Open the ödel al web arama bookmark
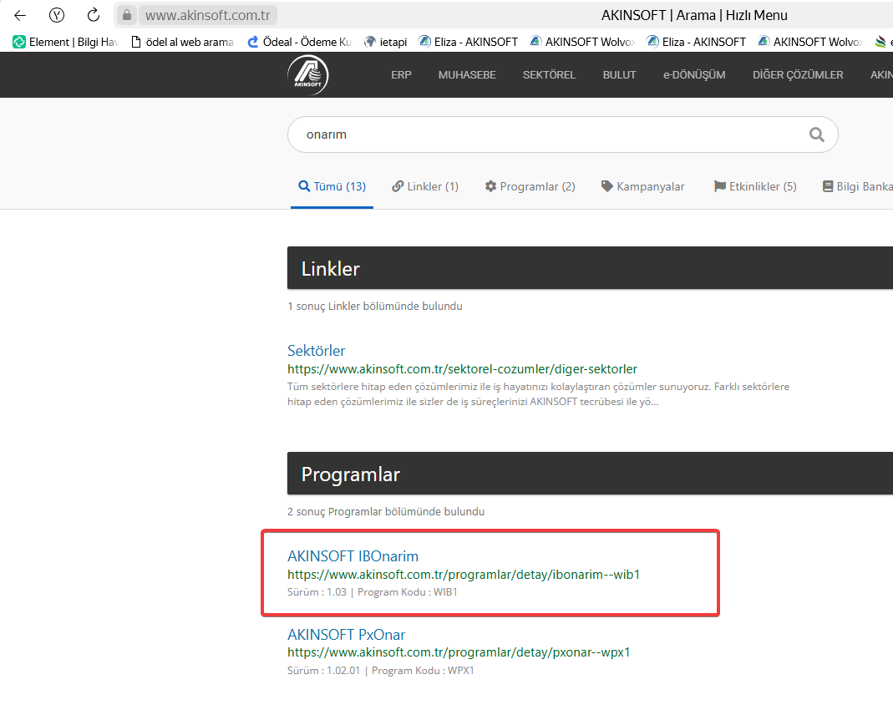Screen dimensions: 893x715 point(182,42)
